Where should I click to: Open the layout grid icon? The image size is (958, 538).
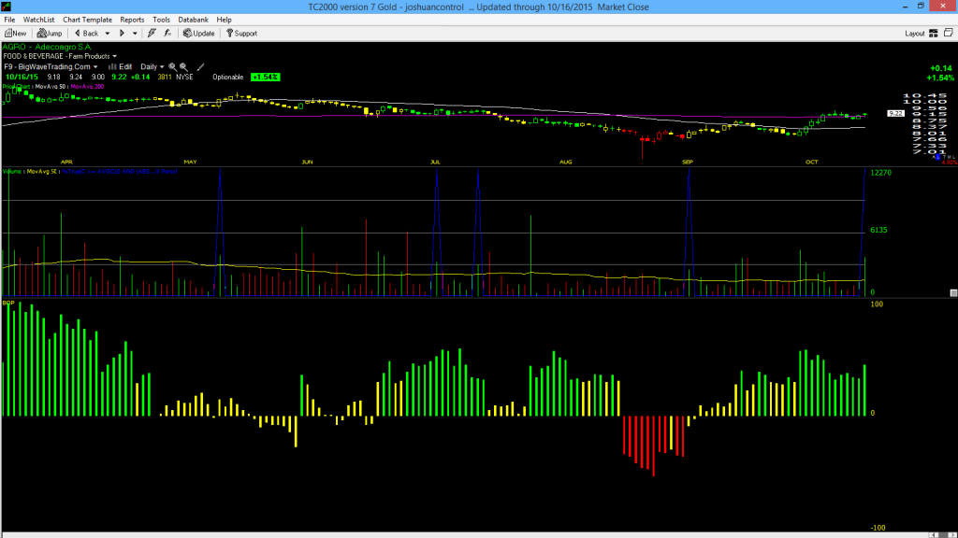[x=934, y=34]
